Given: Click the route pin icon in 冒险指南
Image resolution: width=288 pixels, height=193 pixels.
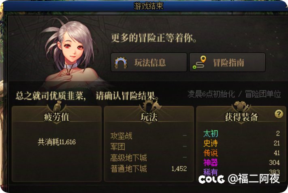Looking at the screenshot, I should [x=199, y=63].
